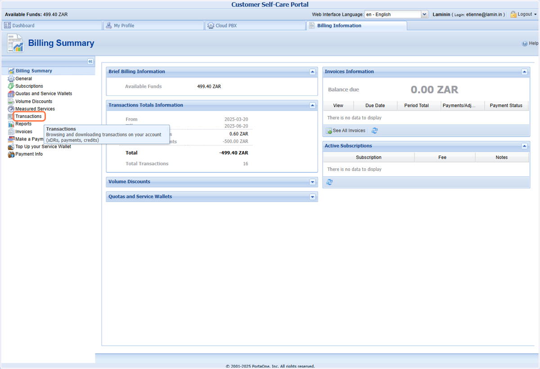The width and height of the screenshot is (540, 369).
Task: Click the 0.00 ZAR balance due value
Action: 434,90
